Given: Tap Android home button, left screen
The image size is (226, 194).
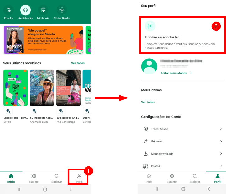Looking at the screenshot, I should (x=45, y=189).
